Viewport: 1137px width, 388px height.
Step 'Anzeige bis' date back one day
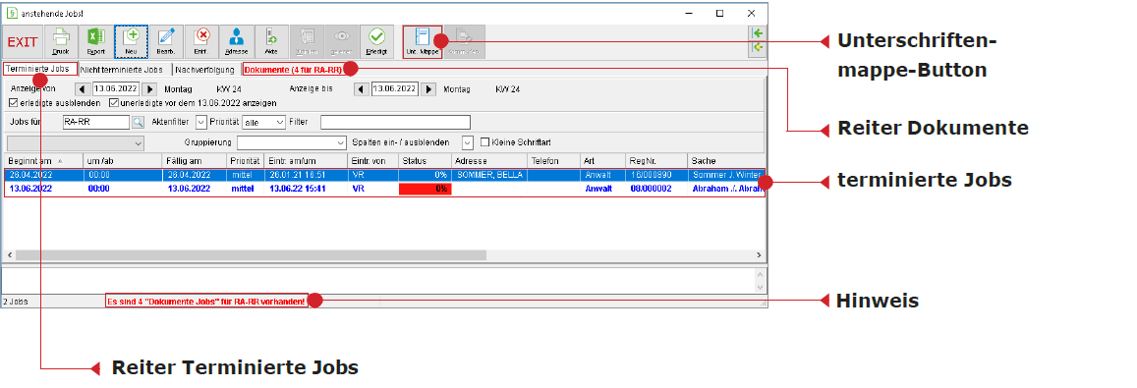[x=362, y=89]
